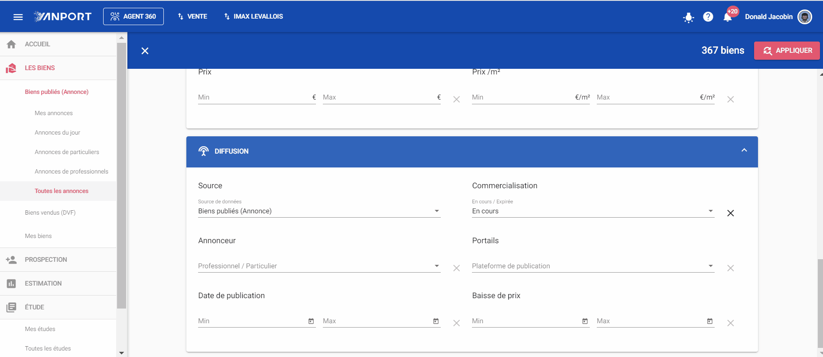The image size is (823, 357).
Task: Open the Source de données dropdown
Action: (319, 211)
